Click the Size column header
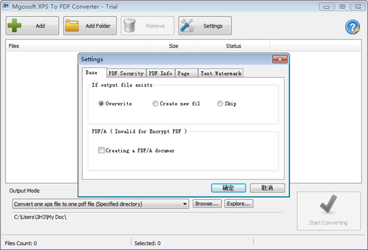Image resolution: width=368 pixels, height=250 pixels. pos(174,46)
